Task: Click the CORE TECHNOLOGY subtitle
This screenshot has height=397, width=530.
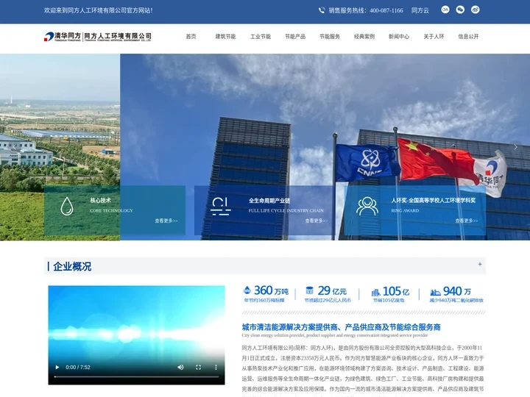Action: [x=111, y=211]
